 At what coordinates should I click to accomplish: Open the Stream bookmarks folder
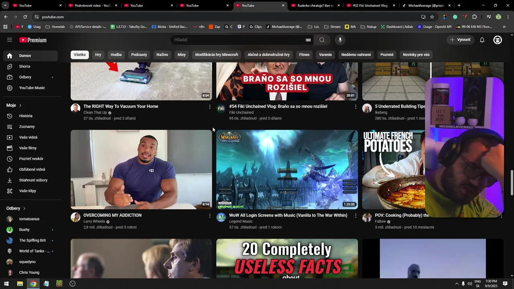pos(332,27)
